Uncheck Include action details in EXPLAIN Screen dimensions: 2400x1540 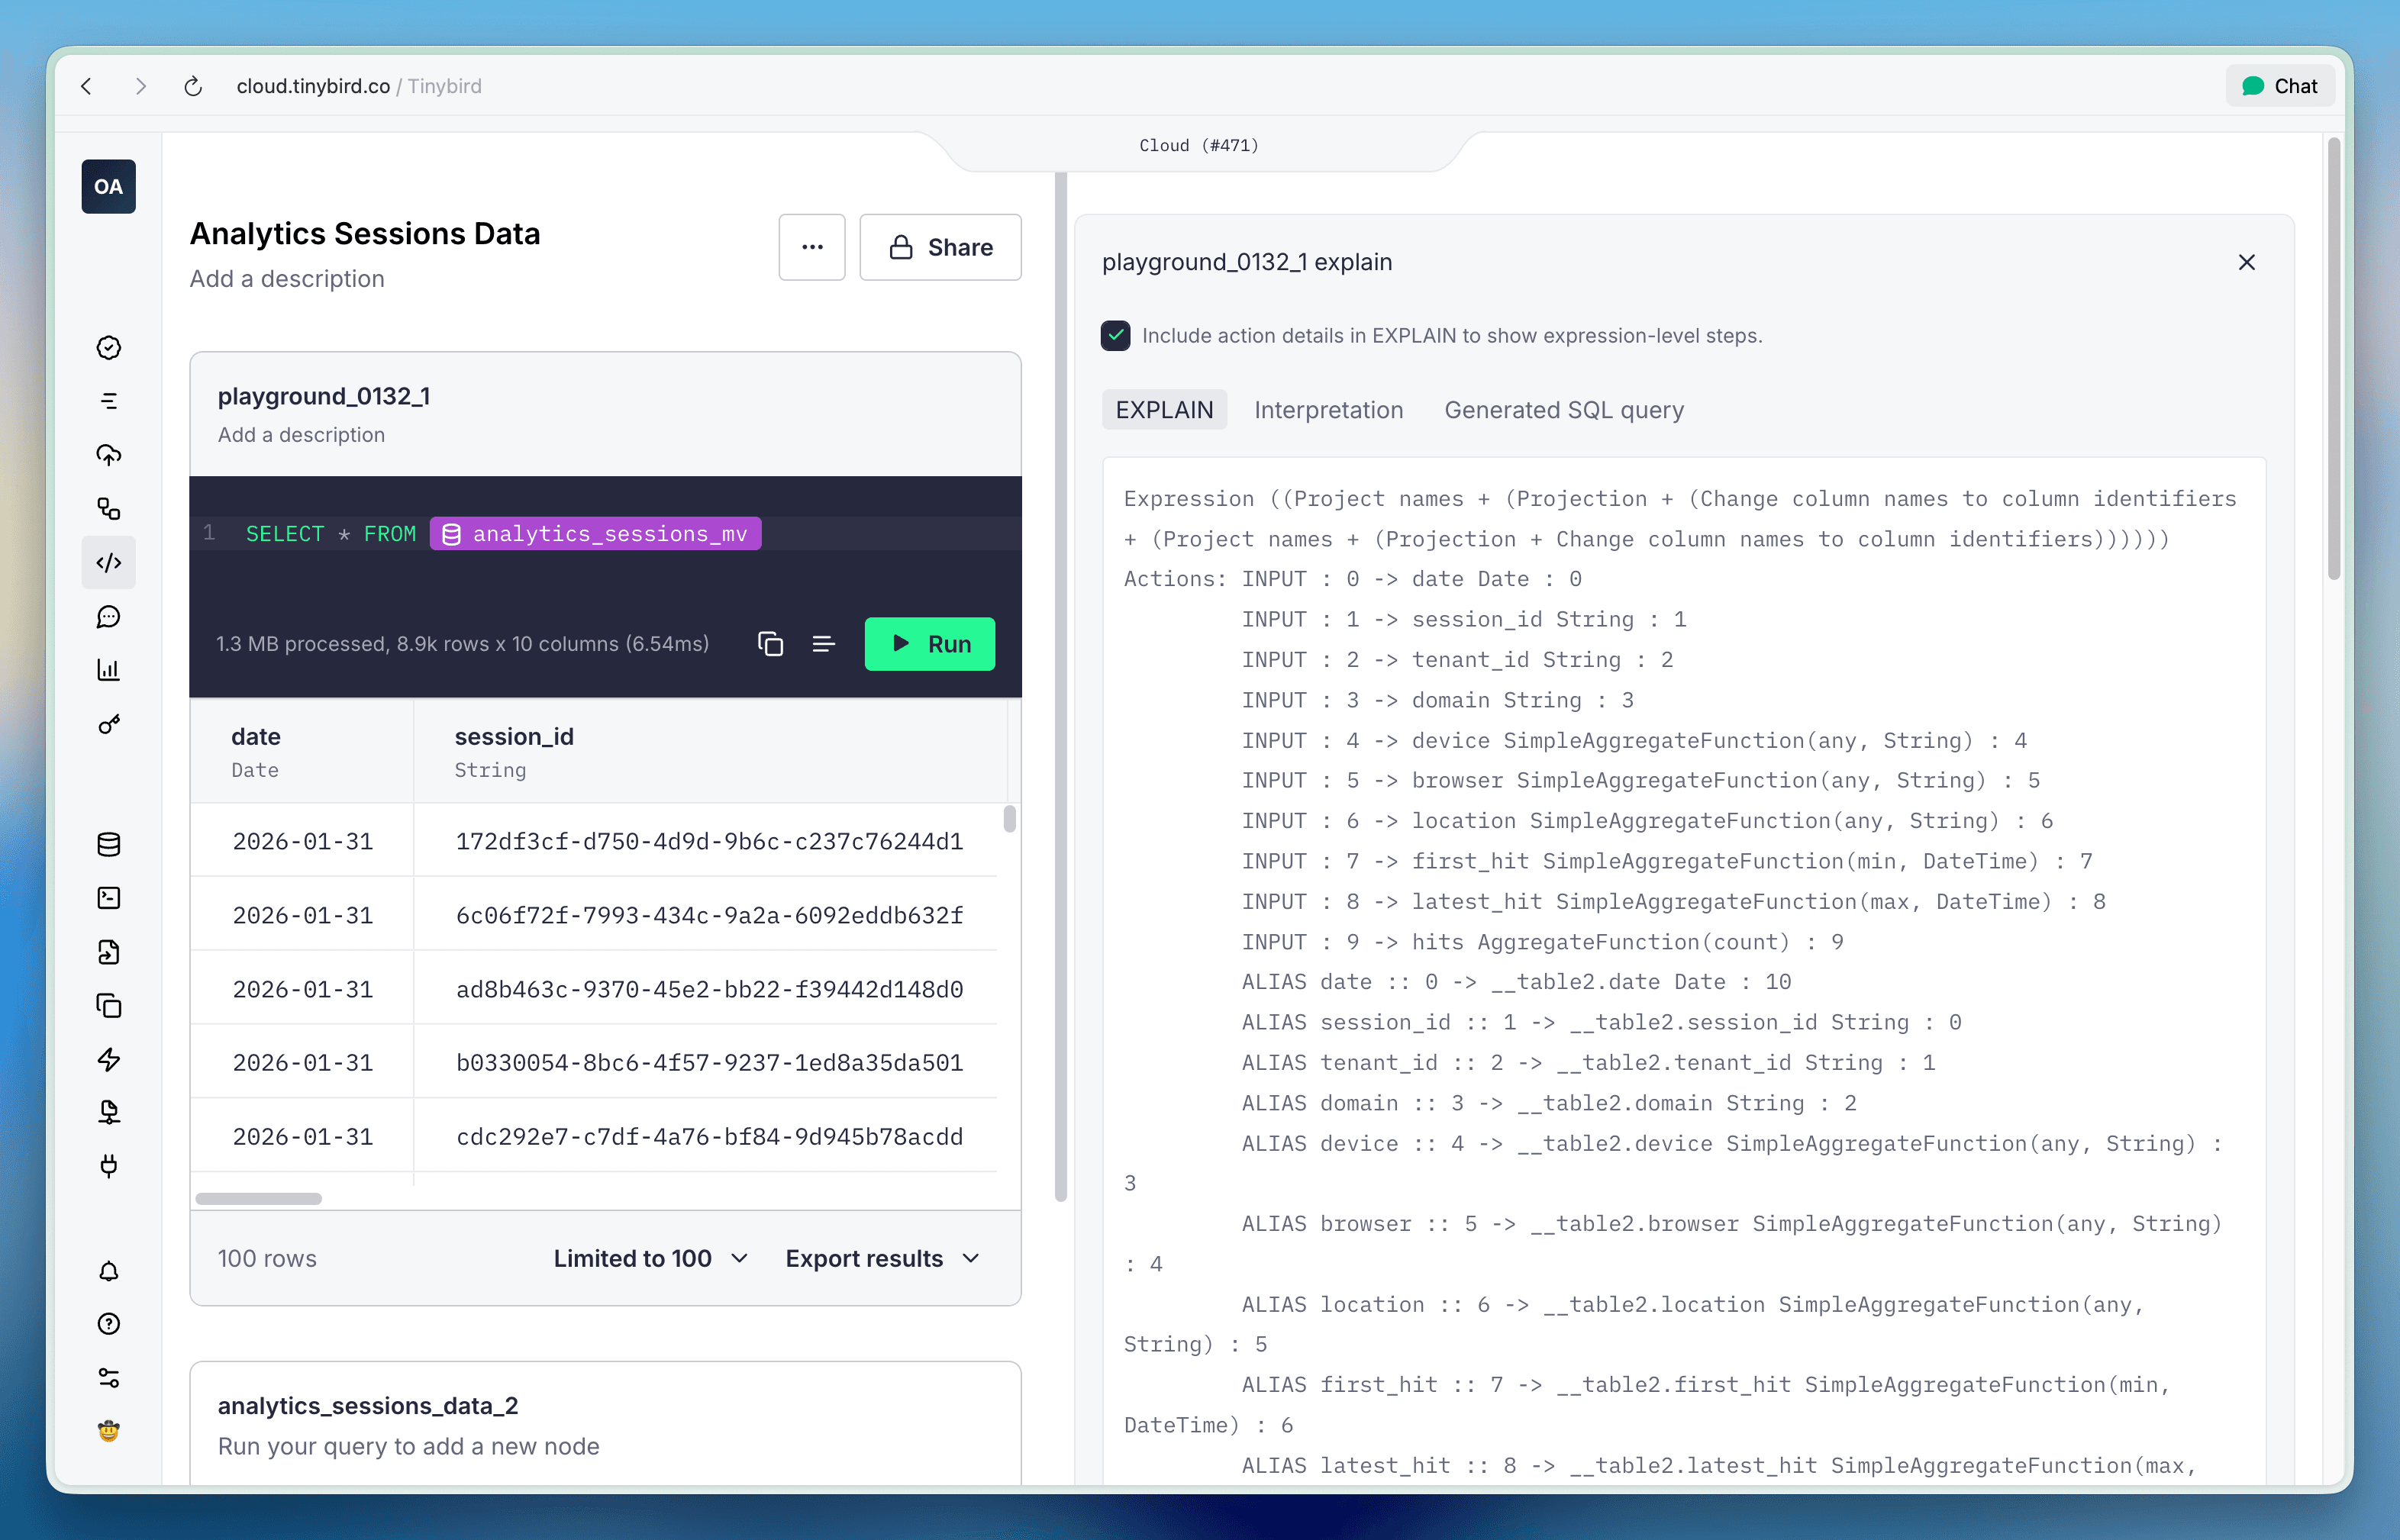1115,336
